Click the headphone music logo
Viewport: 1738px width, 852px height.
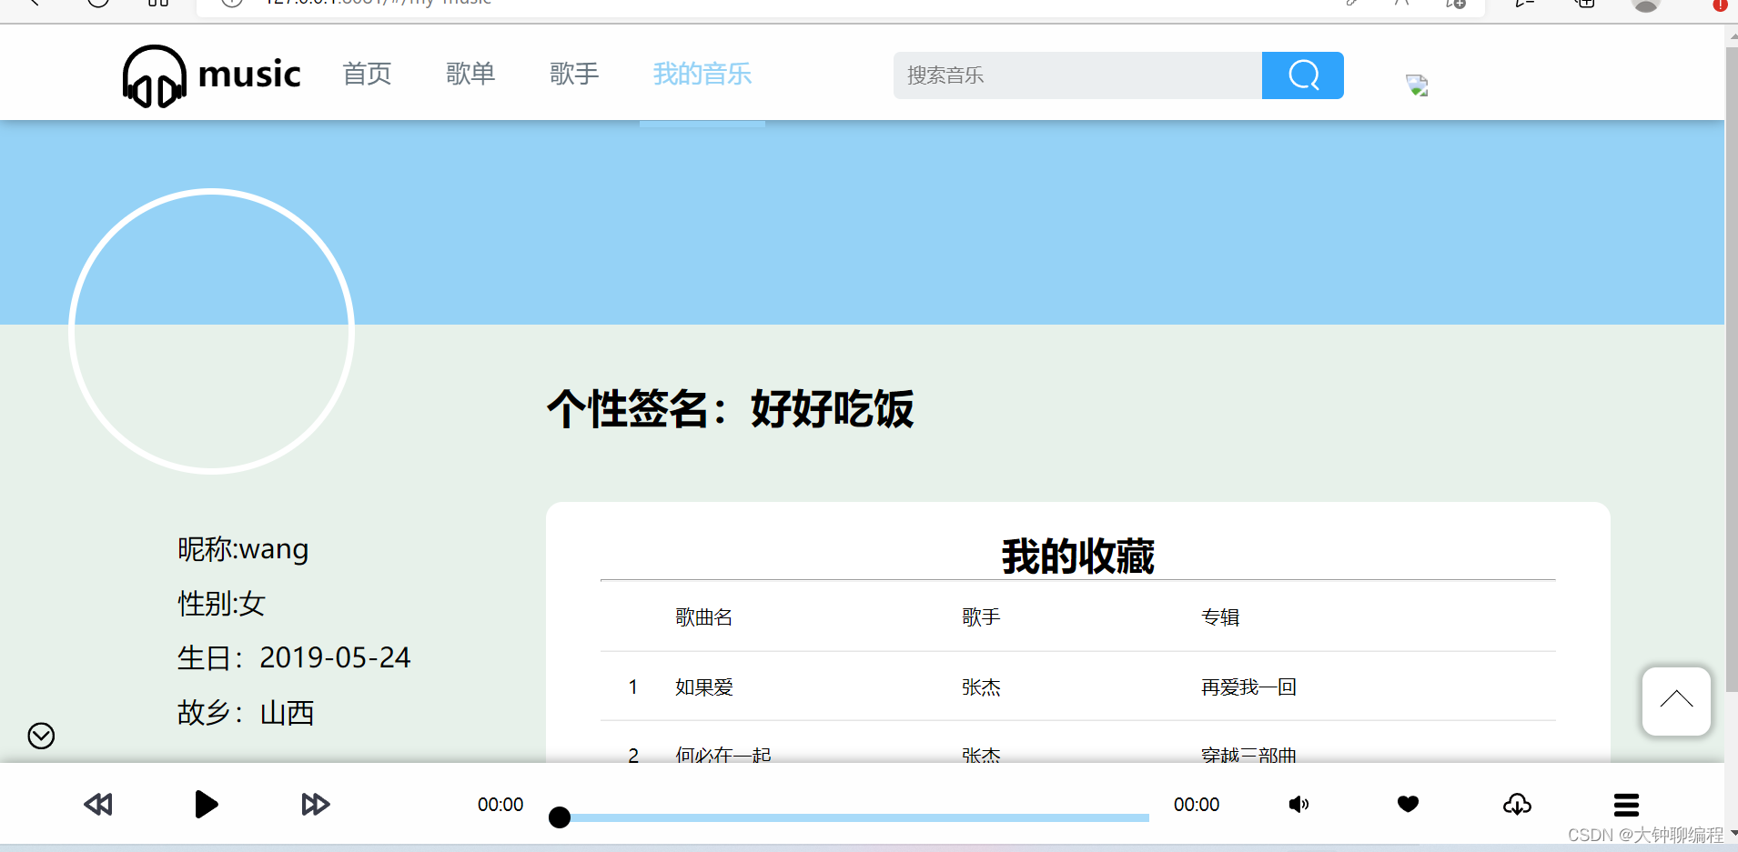[x=153, y=76]
